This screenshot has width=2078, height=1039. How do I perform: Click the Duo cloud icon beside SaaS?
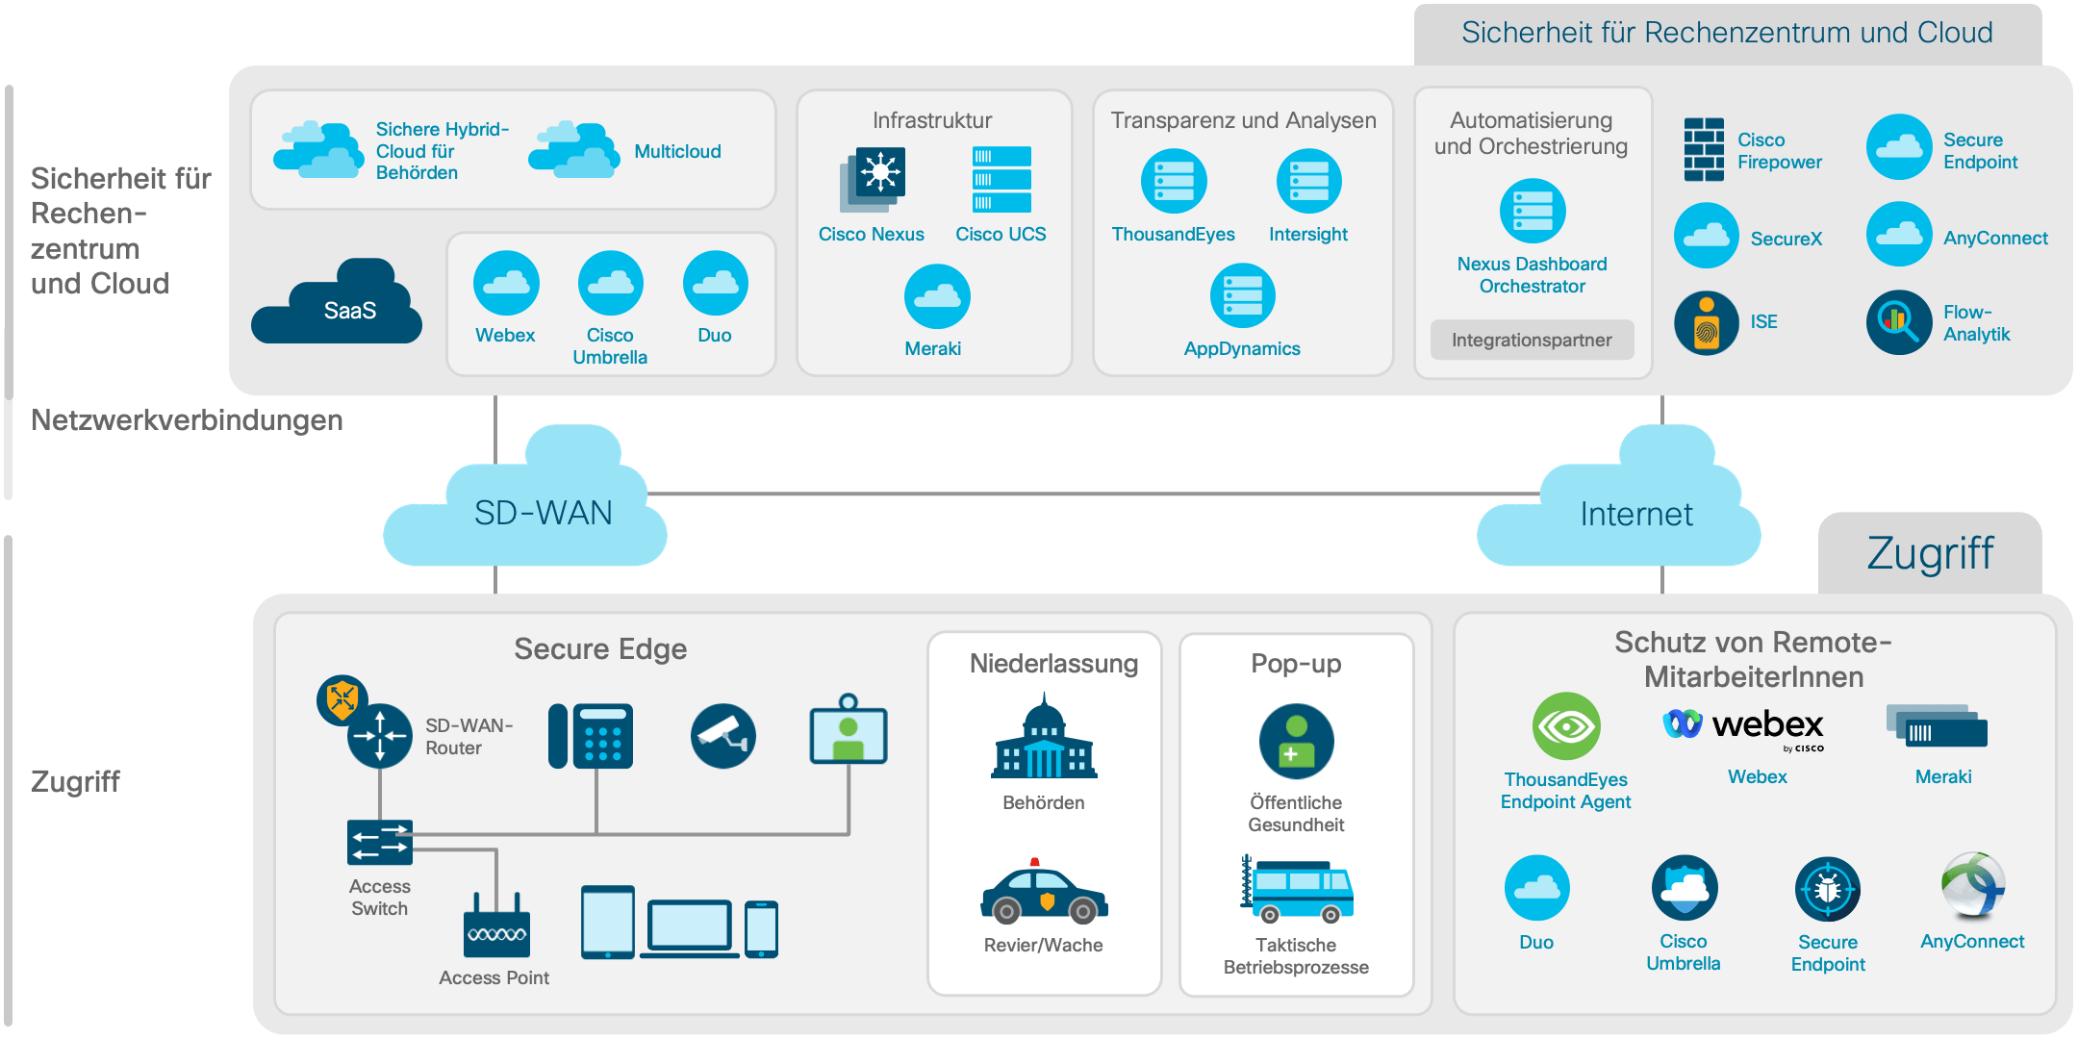716,283
